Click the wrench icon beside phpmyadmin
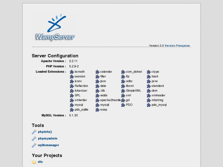The width and height of the screenshot is (223, 167). pos(34,139)
